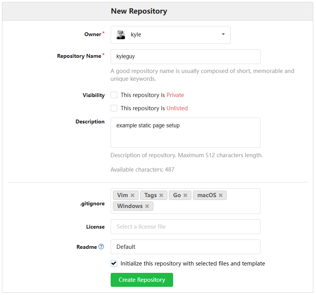Viewport: 316px width, 295px height.
Task: Open the License file selector
Action: (x=185, y=227)
